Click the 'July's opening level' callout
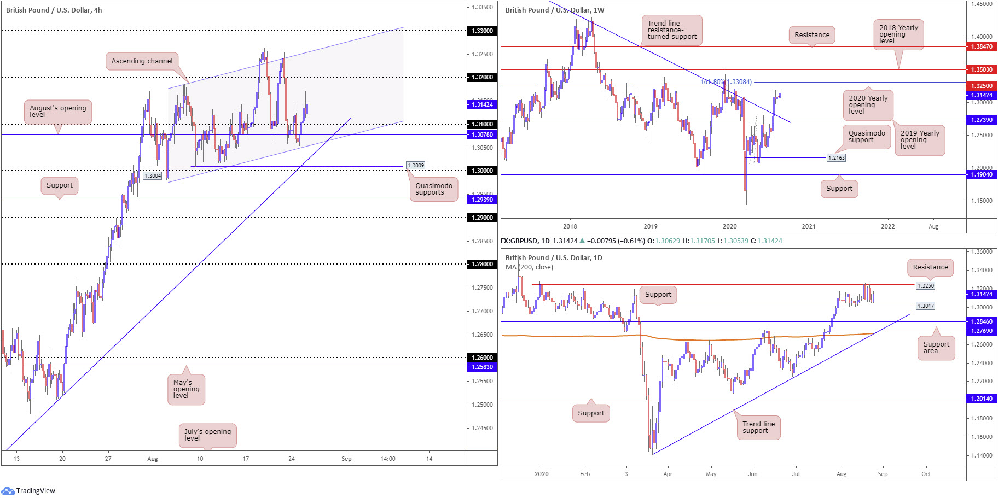 (x=207, y=435)
